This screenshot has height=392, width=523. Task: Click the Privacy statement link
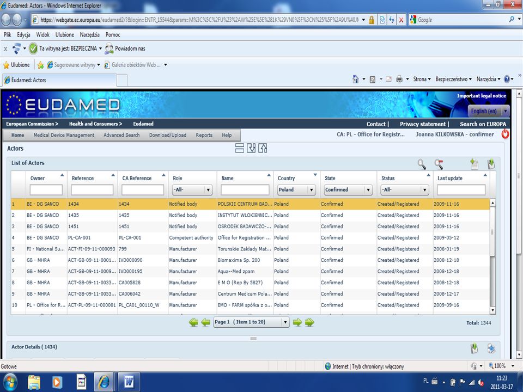(x=423, y=124)
